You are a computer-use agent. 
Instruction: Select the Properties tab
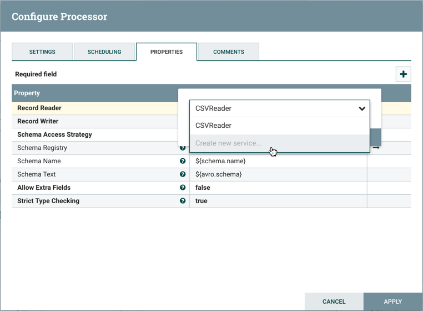tap(167, 52)
